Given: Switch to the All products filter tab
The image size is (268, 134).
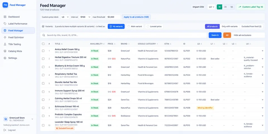Looking at the screenshot, I should [212, 27].
